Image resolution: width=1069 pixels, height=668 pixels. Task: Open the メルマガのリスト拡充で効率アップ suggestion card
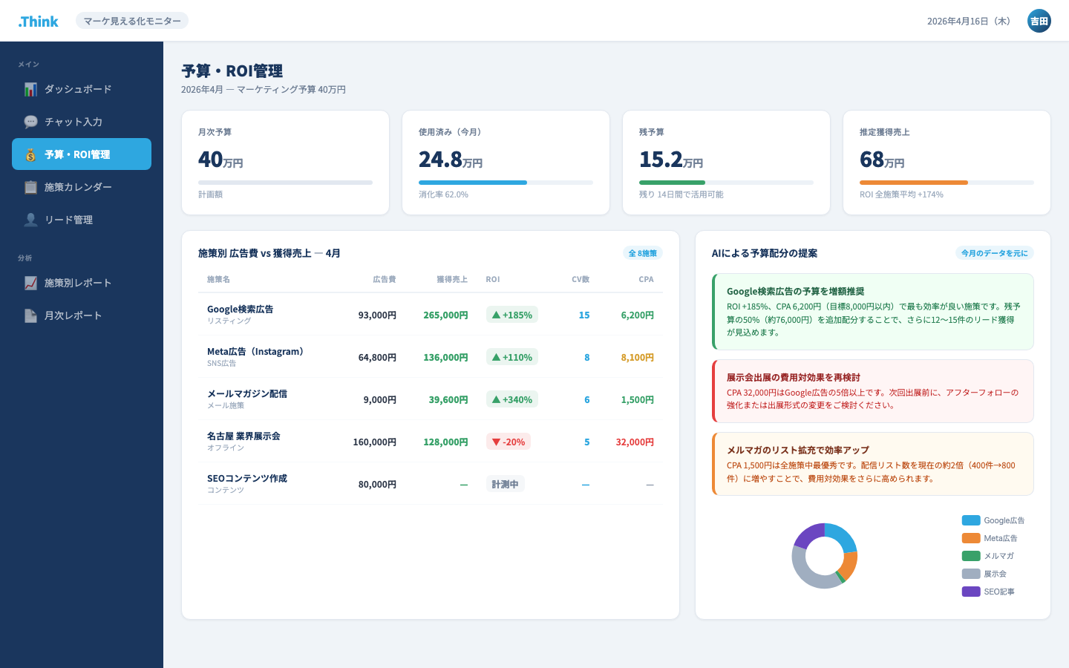[x=873, y=464]
